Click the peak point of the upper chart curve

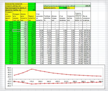tap(32, 69)
